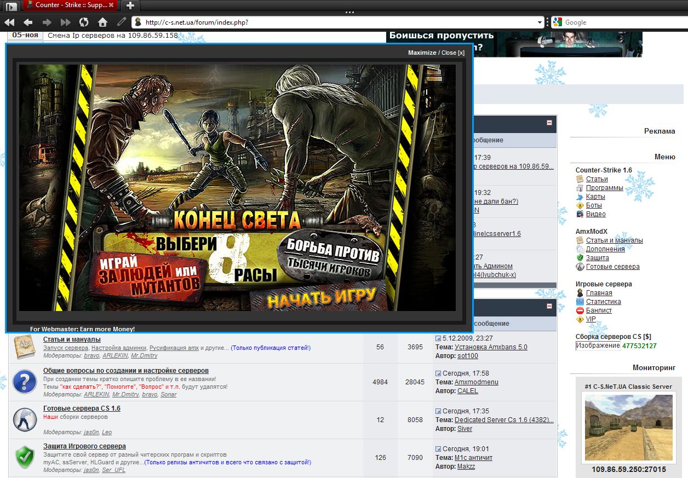Click the Программы icon
Image resolution: width=688 pixels, height=478 pixels.
[x=580, y=188]
